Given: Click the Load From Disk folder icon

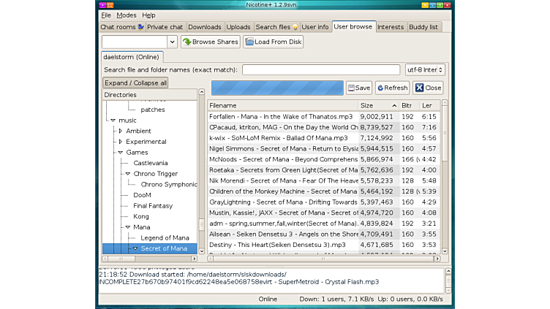Looking at the screenshot, I should (x=249, y=42).
